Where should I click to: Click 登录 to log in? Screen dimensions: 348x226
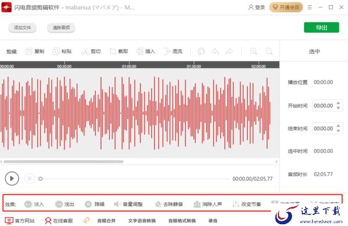click(x=256, y=8)
